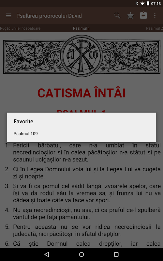The width and height of the screenshot is (163, 261).
Task: Switch to Psalmul 2 tab
Action: point(154,28)
